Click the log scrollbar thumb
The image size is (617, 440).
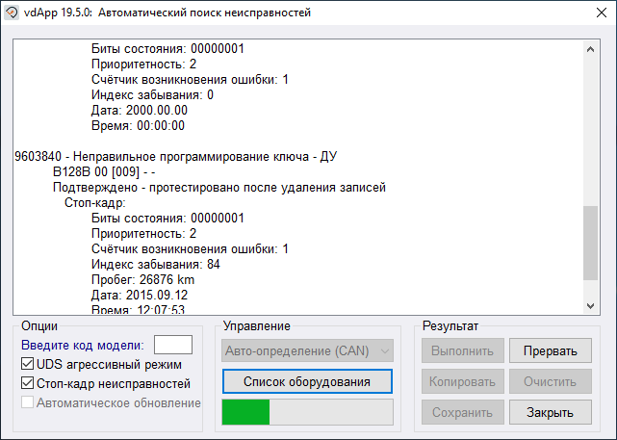pyautogui.click(x=591, y=243)
